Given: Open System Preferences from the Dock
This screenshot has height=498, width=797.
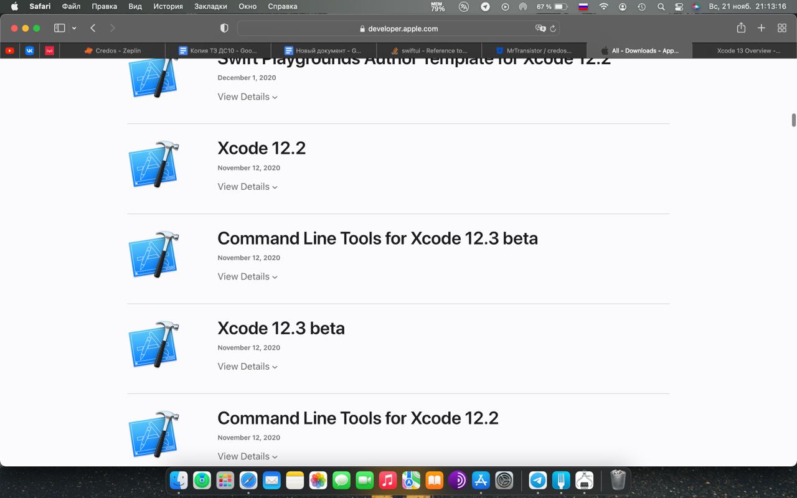Looking at the screenshot, I should coord(504,480).
